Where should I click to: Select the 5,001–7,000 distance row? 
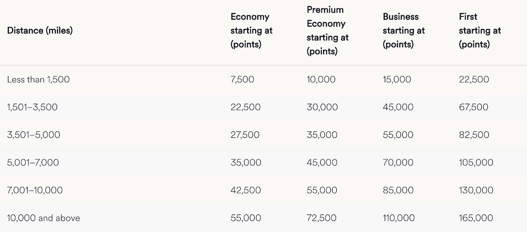tap(33, 163)
